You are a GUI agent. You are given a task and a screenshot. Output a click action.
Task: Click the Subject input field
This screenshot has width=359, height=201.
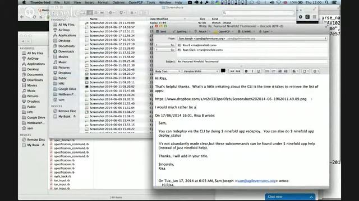click(252, 61)
